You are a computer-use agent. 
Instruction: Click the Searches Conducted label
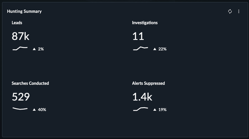point(30,83)
